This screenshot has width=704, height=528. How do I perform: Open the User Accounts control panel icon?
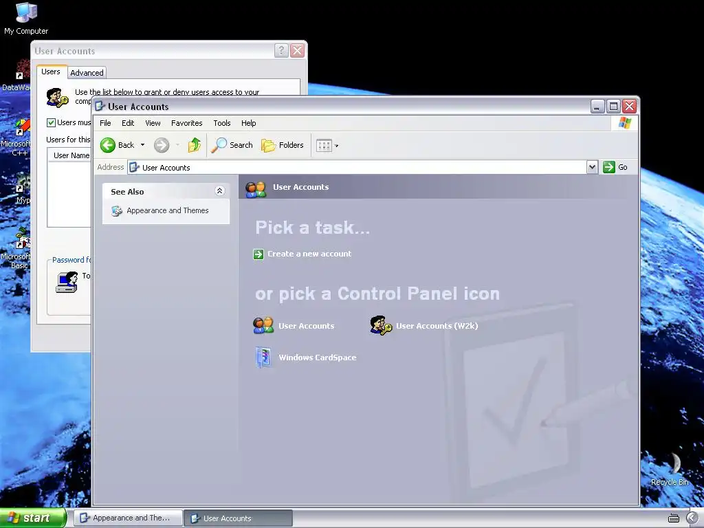[x=263, y=325]
